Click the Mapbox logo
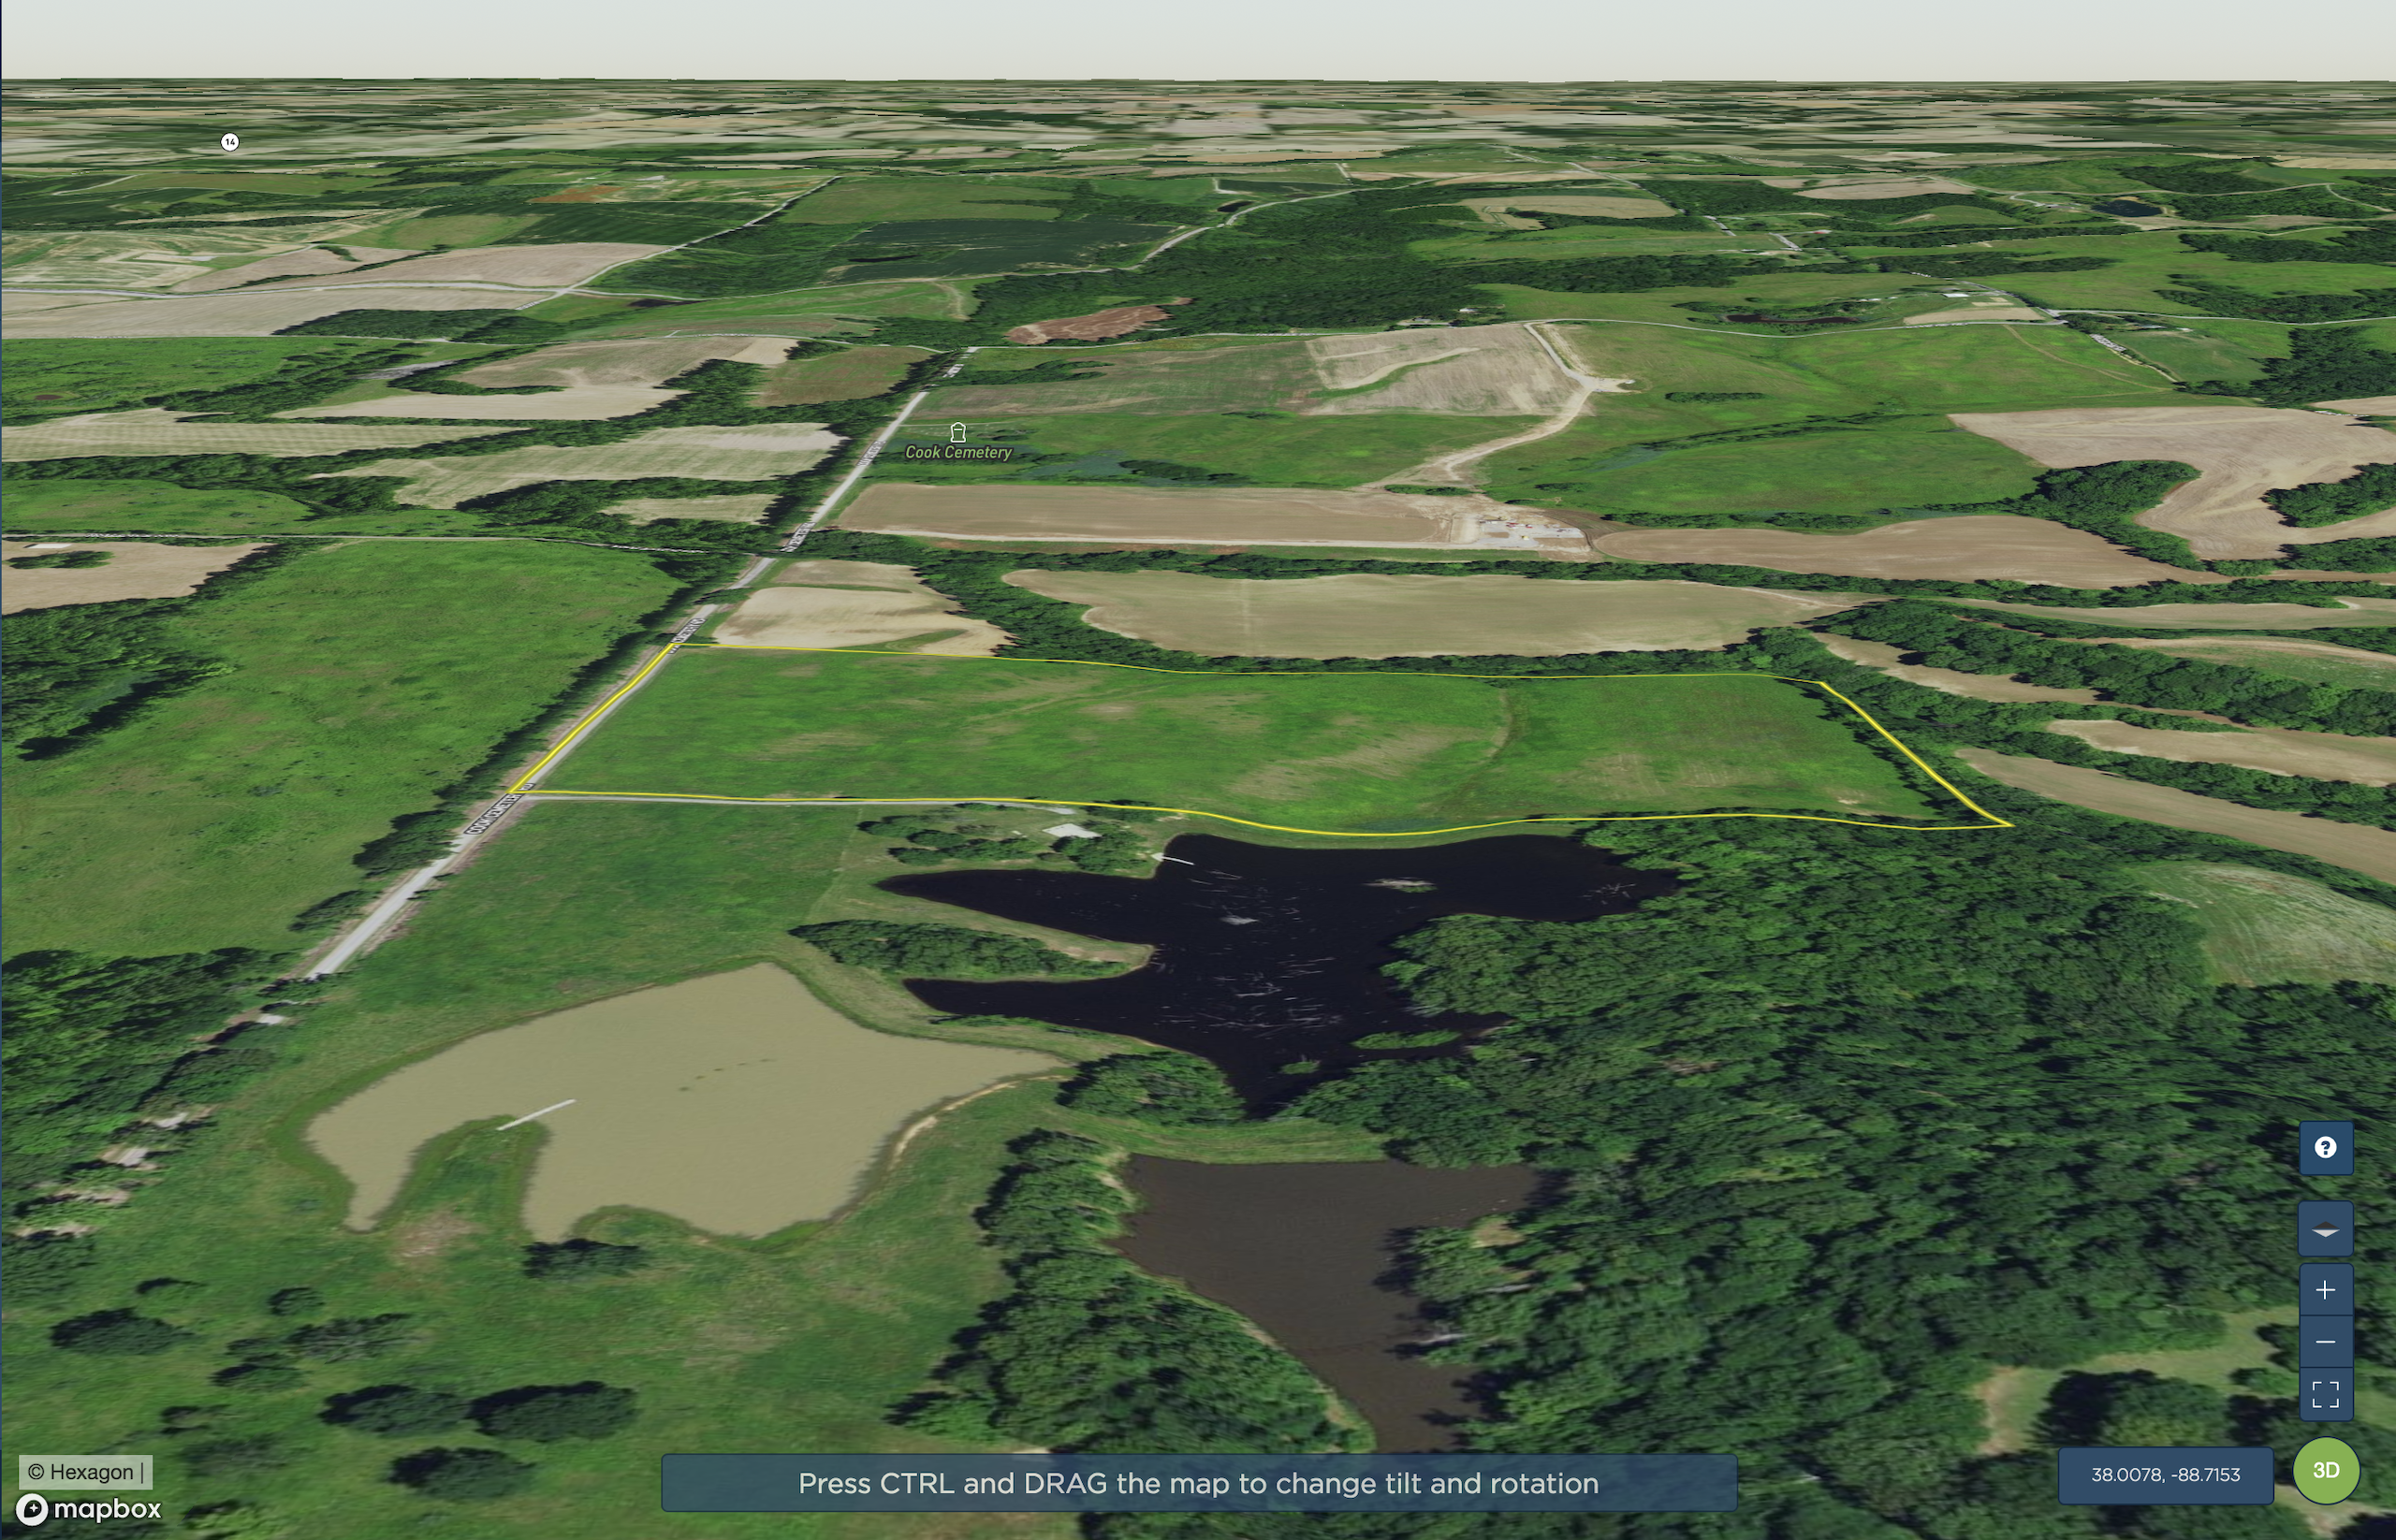The image size is (2396, 1540). [88, 1509]
